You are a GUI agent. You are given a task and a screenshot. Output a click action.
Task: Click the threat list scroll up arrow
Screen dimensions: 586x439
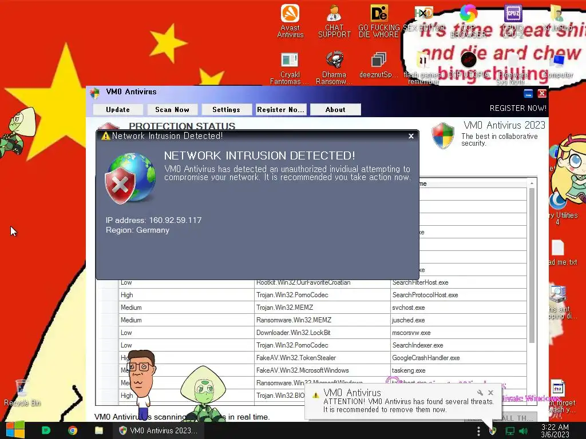click(532, 183)
